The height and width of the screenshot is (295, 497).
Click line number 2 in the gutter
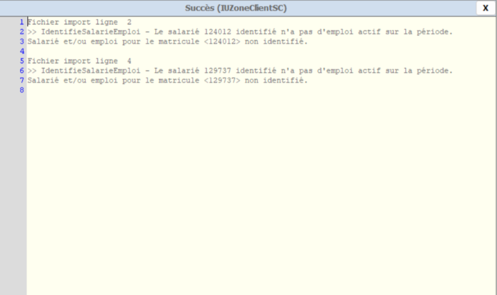(22, 32)
